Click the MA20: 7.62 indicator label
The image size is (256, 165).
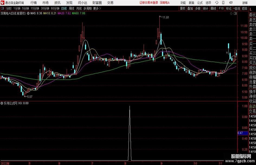click(x=64, y=13)
